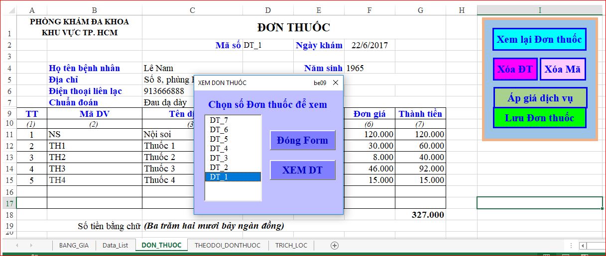This screenshot has width=606, height=256.
Task: Select column B header
Action: click(x=95, y=10)
